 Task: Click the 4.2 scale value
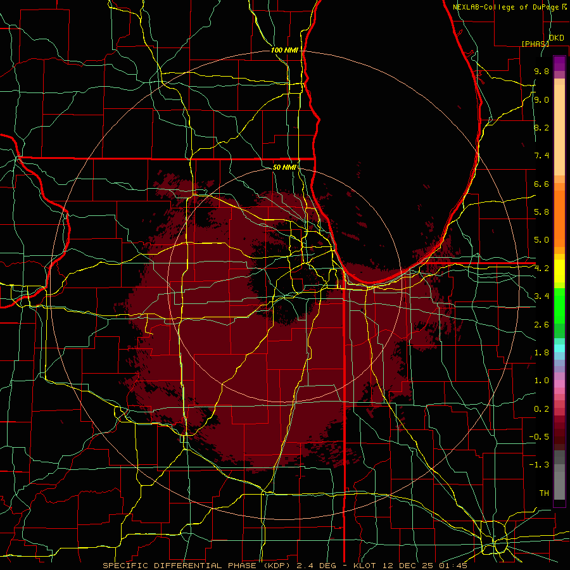(x=541, y=269)
